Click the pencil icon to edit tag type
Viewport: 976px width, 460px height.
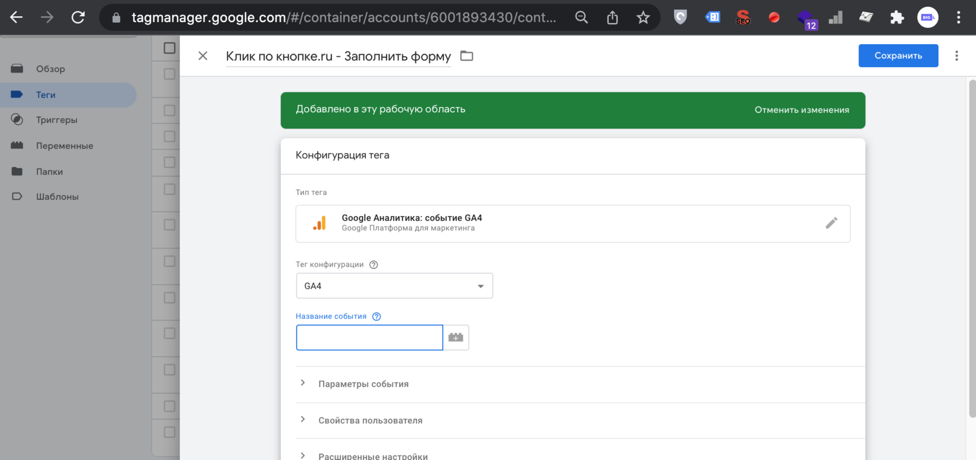click(x=831, y=223)
